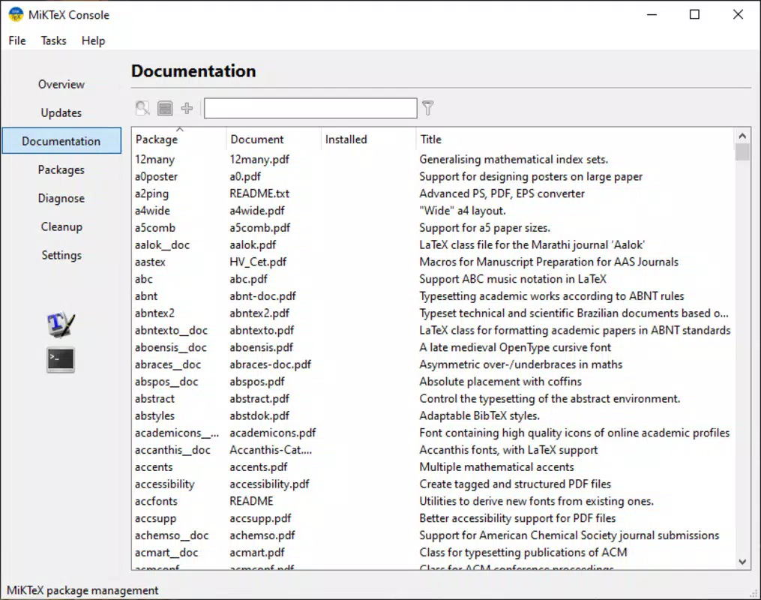Select the abspos__doc package
The height and width of the screenshot is (600, 761).
click(166, 382)
